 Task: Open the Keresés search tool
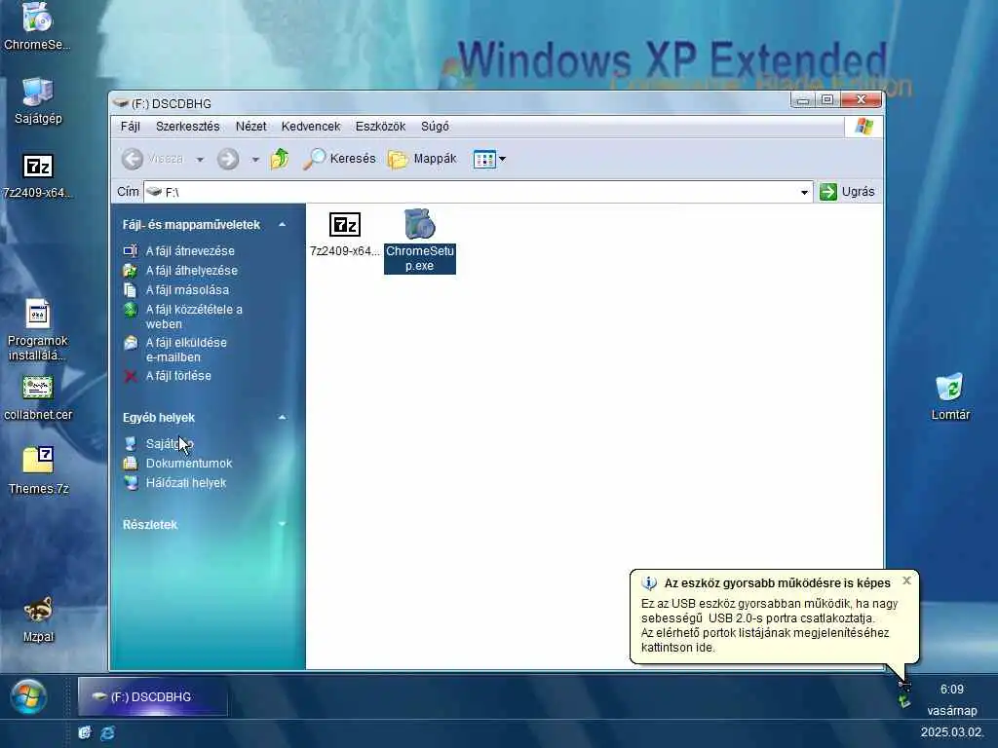point(339,159)
